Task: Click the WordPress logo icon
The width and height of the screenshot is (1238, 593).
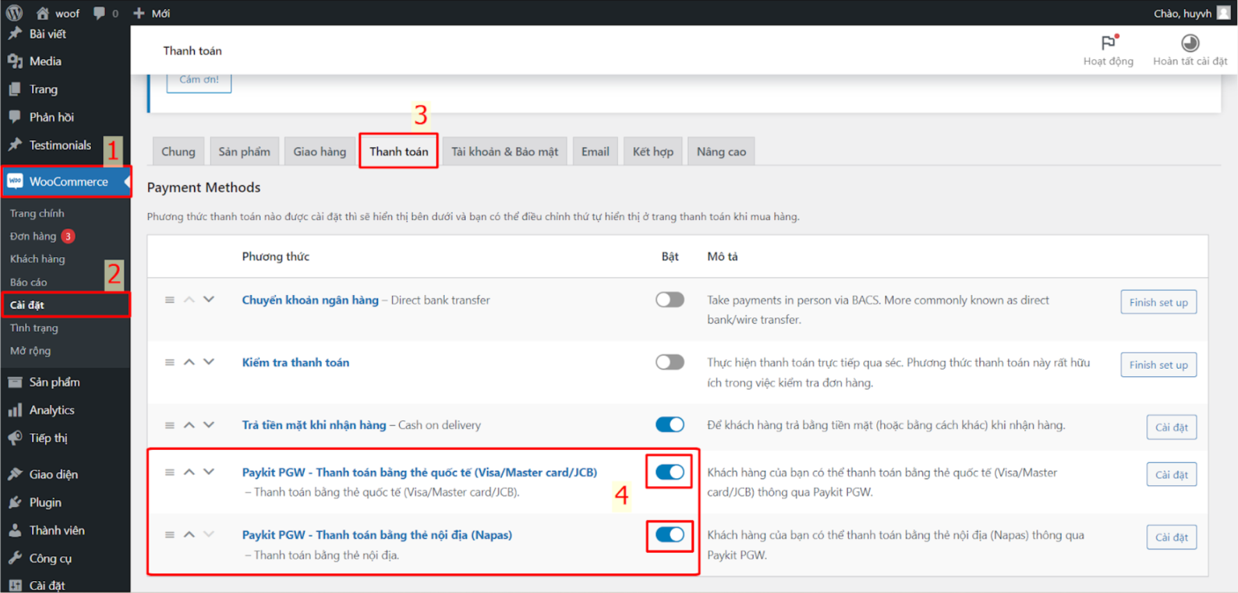Action: click(14, 12)
